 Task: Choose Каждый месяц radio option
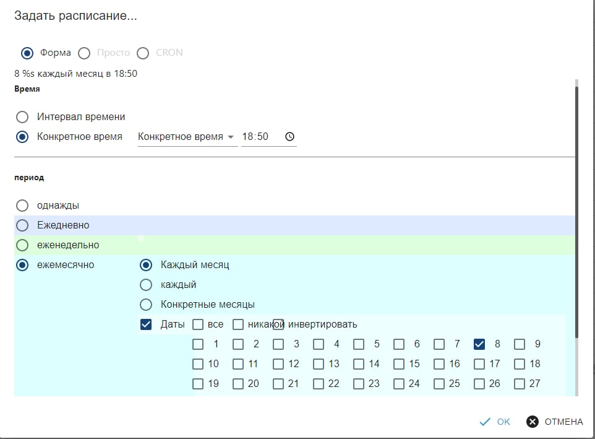click(x=146, y=264)
